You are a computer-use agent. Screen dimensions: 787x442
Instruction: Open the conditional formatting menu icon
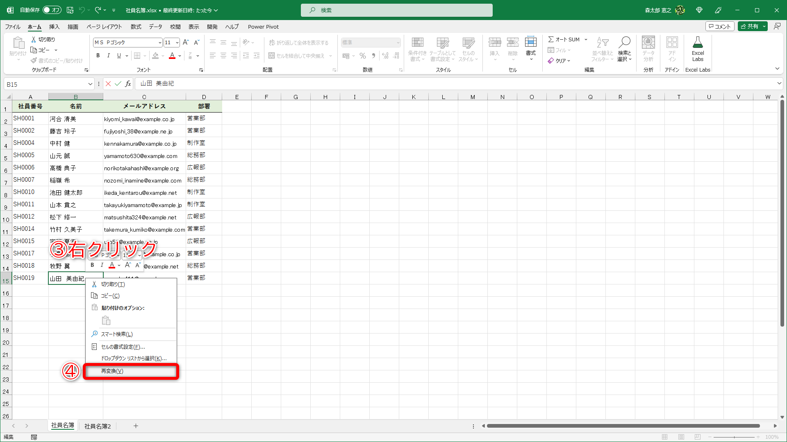coord(418,49)
